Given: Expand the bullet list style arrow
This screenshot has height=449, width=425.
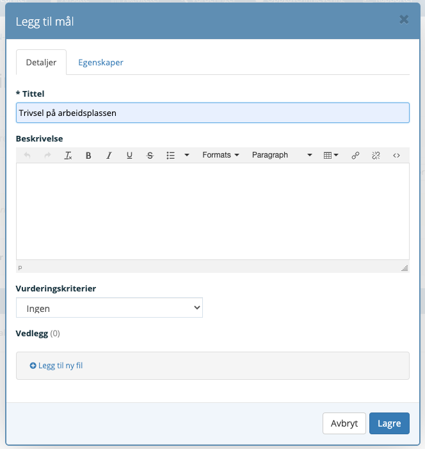Looking at the screenshot, I should click(x=187, y=155).
